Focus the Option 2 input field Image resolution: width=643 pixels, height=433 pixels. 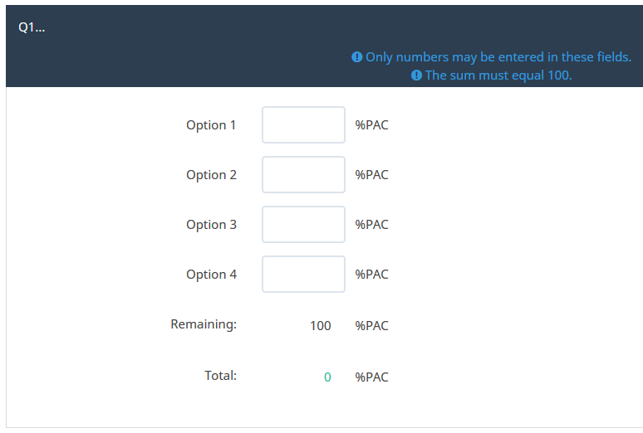303,175
